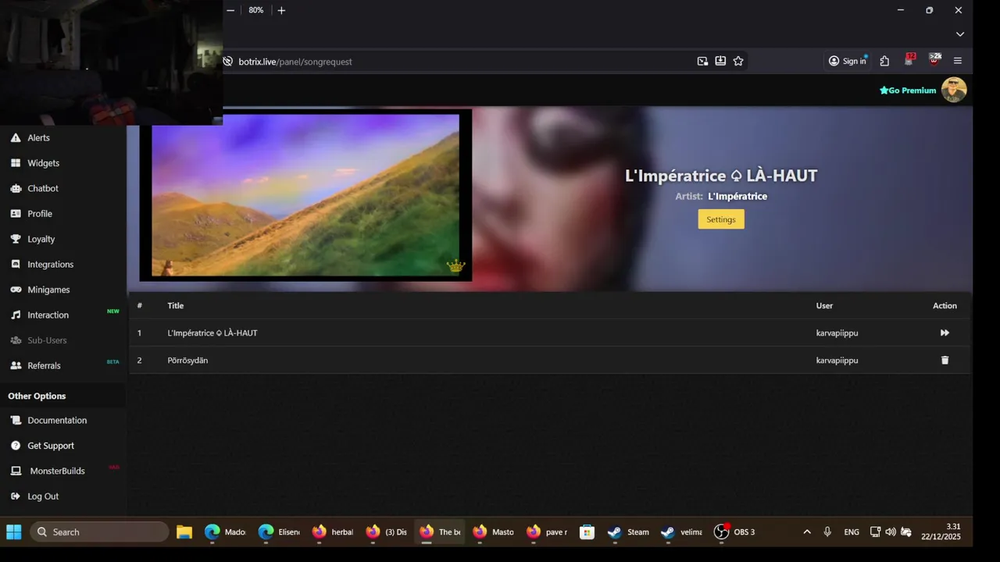
Task: Click the extension icon with 12 badge
Action: tap(909, 60)
